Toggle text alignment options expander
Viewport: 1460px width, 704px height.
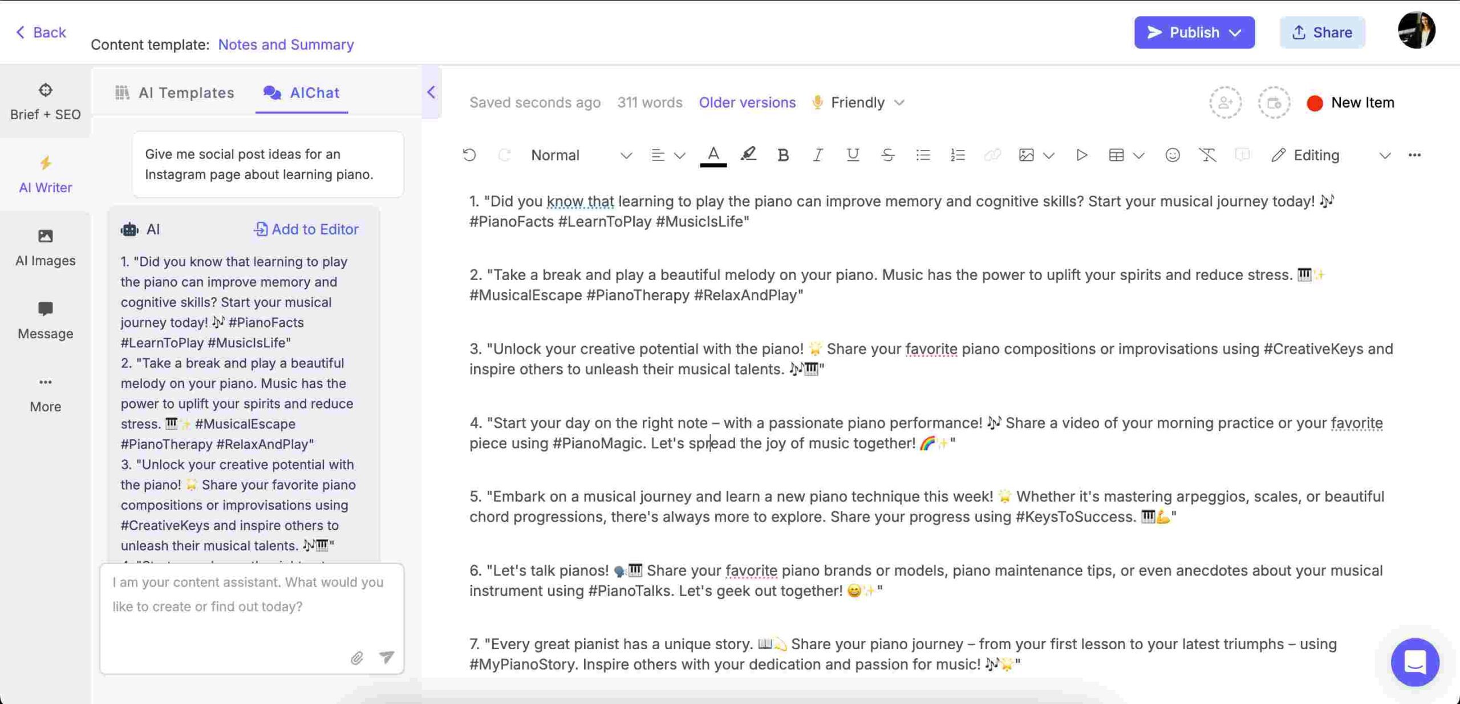679,155
